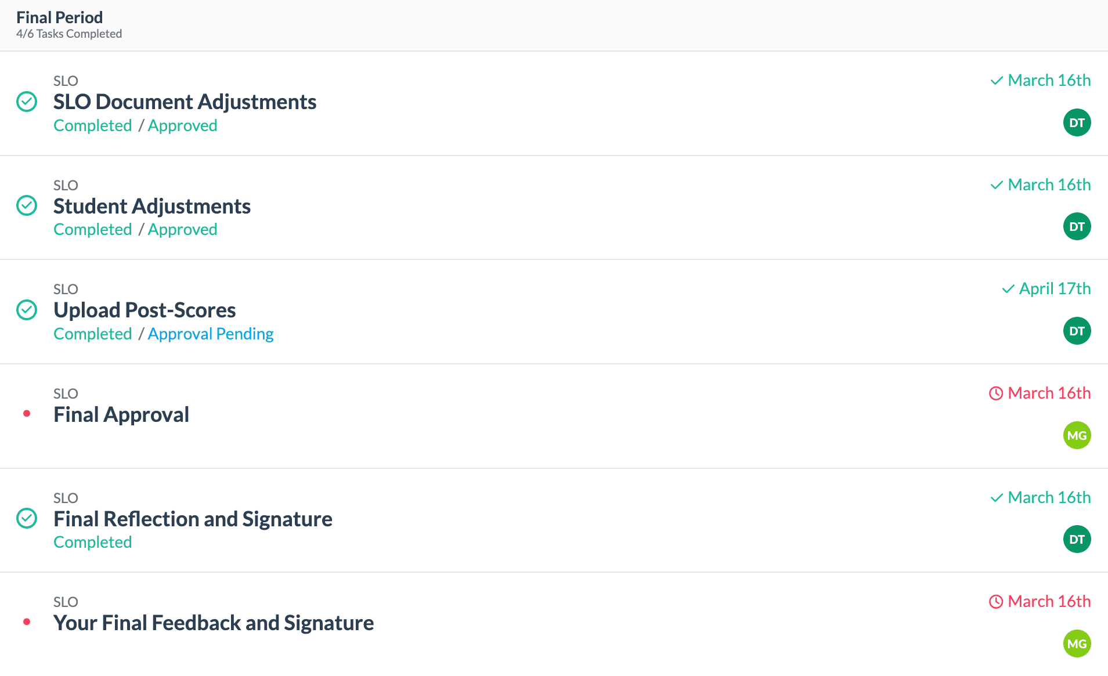The width and height of the screenshot is (1108, 676).
Task: Click the MG avatar on Your Final Feedback row
Action: pyautogui.click(x=1077, y=644)
